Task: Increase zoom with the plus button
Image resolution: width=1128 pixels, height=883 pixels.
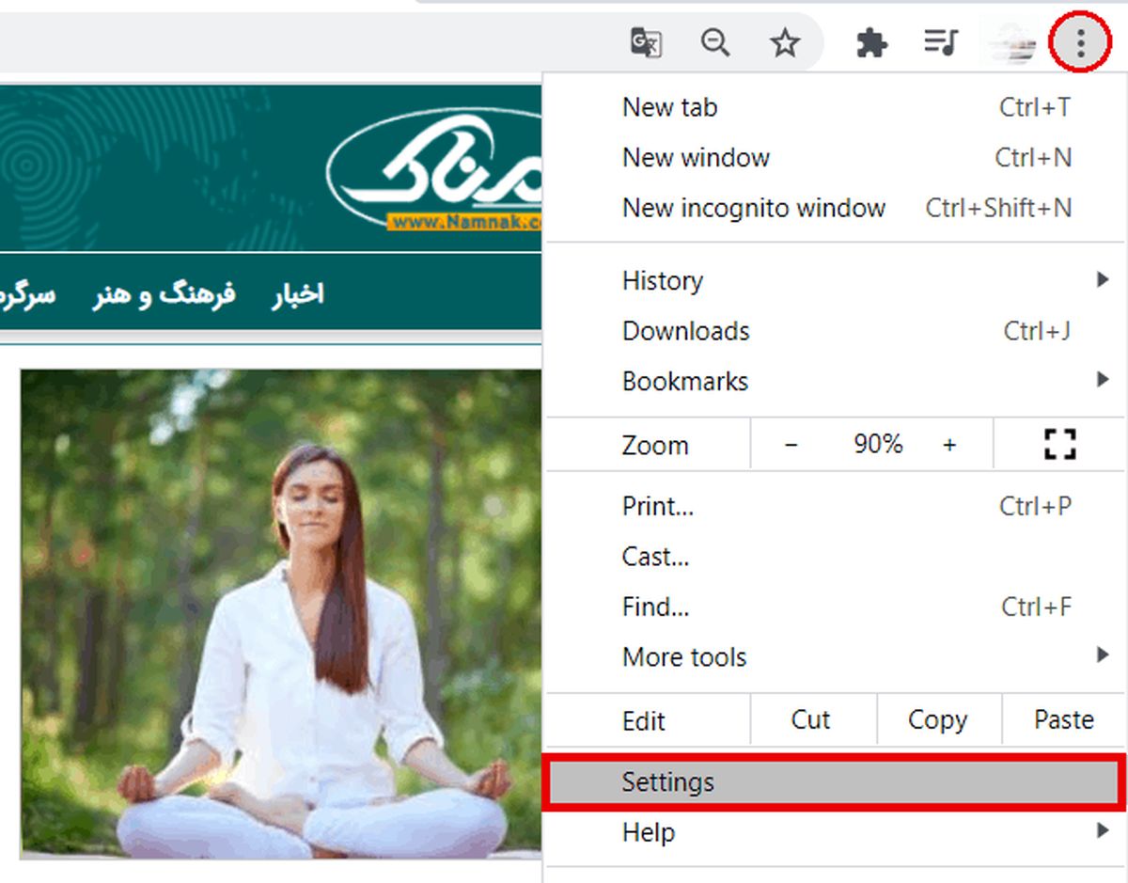Action: 949,445
